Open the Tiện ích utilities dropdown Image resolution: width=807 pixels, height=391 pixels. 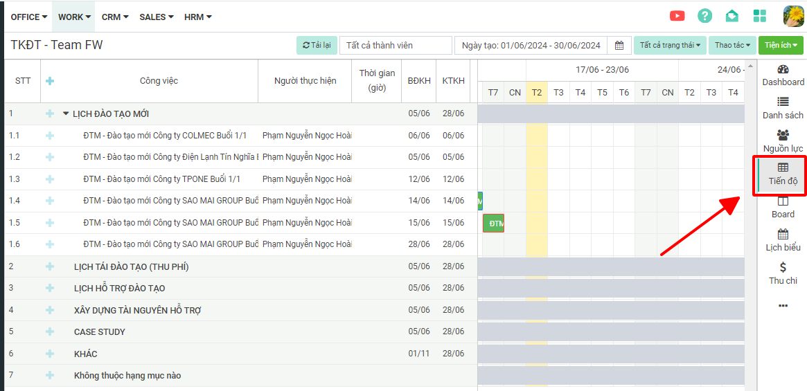coord(780,46)
